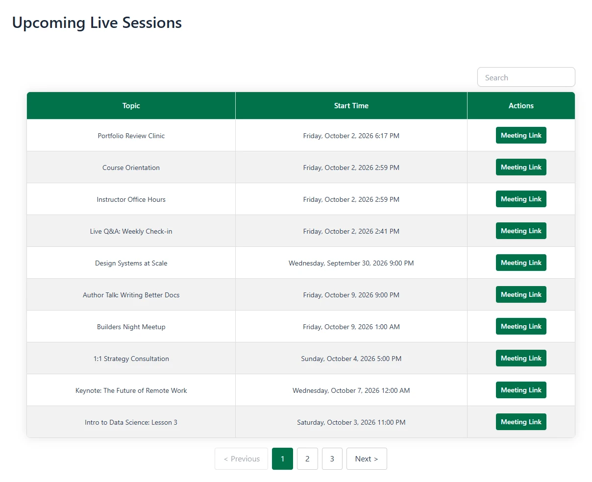Open Meeting Link for Portfolio Review Clinic
Image resolution: width=592 pixels, height=482 pixels.
click(x=521, y=135)
